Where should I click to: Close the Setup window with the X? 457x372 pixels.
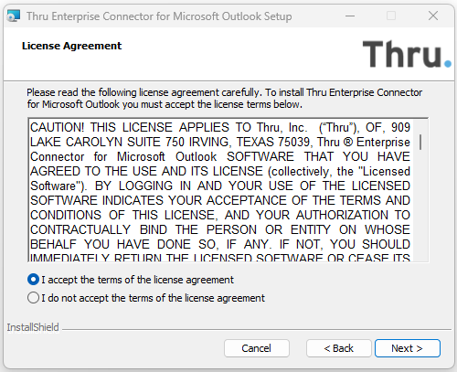tap(433, 16)
